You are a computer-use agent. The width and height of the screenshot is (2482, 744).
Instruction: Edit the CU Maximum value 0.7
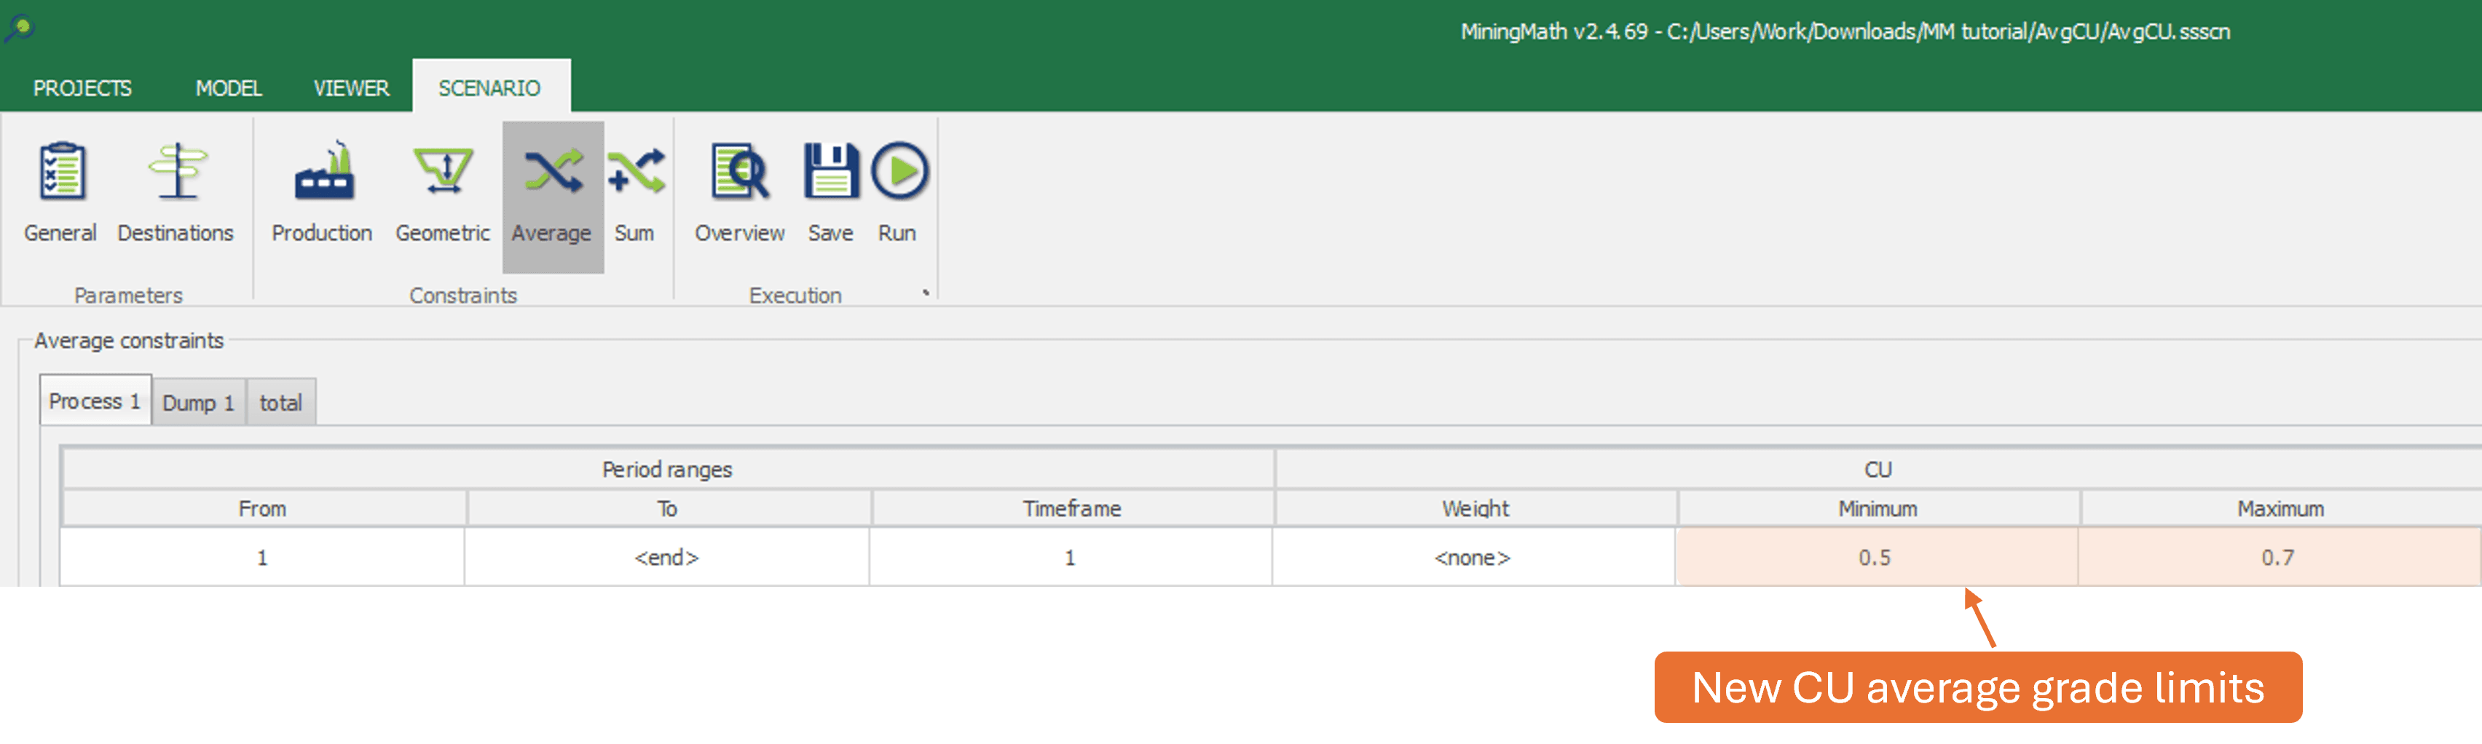2278,558
